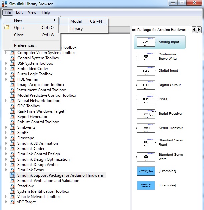Viewport: 204px width, 210px height.
Task: Expand the DSP System Toolbox node
Action: pos(6,63)
